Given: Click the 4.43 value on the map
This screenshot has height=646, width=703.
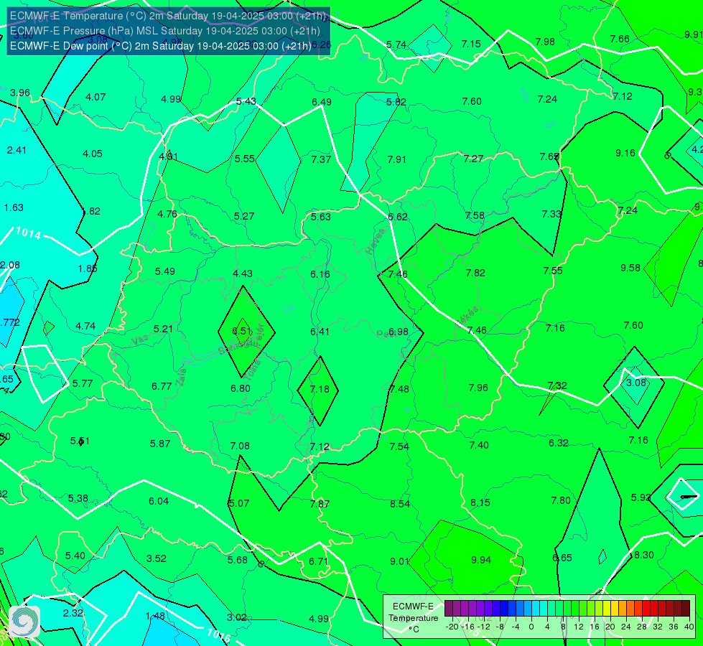Looking at the screenshot, I should (x=243, y=273).
